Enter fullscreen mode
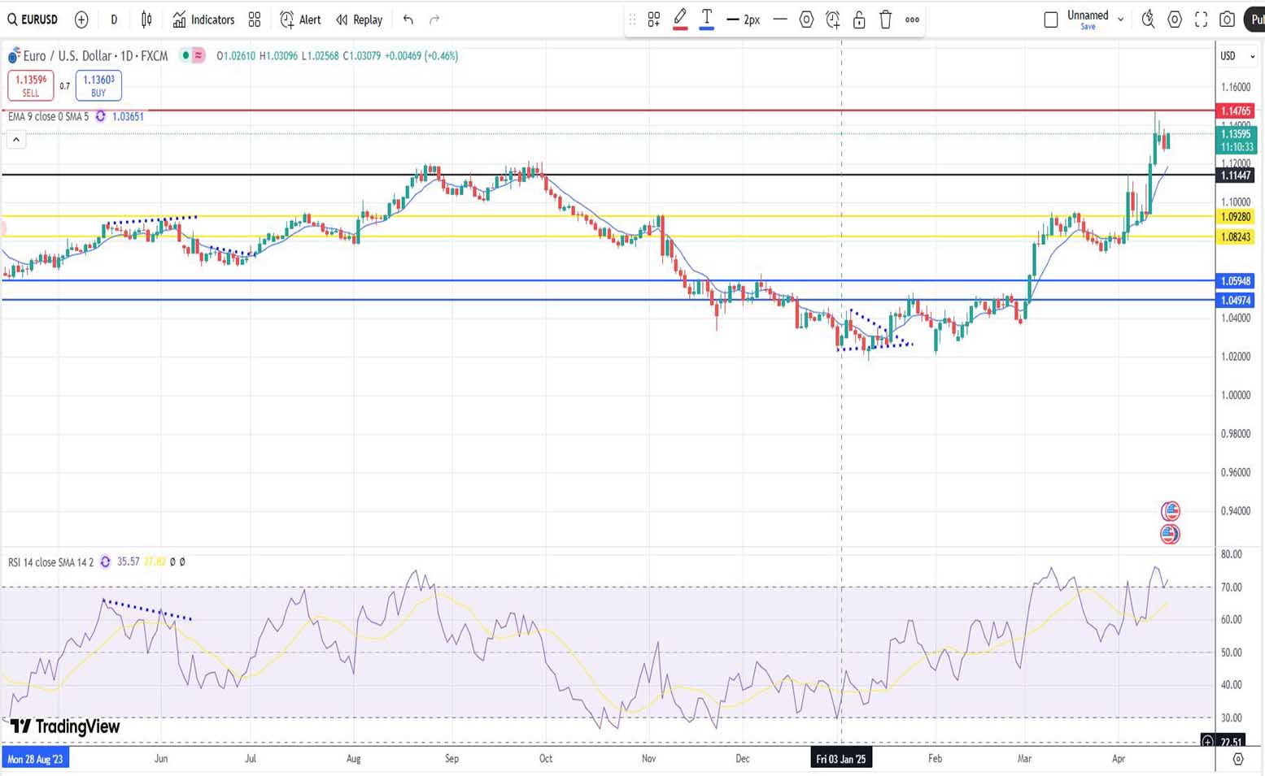 pyautogui.click(x=1201, y=20)
